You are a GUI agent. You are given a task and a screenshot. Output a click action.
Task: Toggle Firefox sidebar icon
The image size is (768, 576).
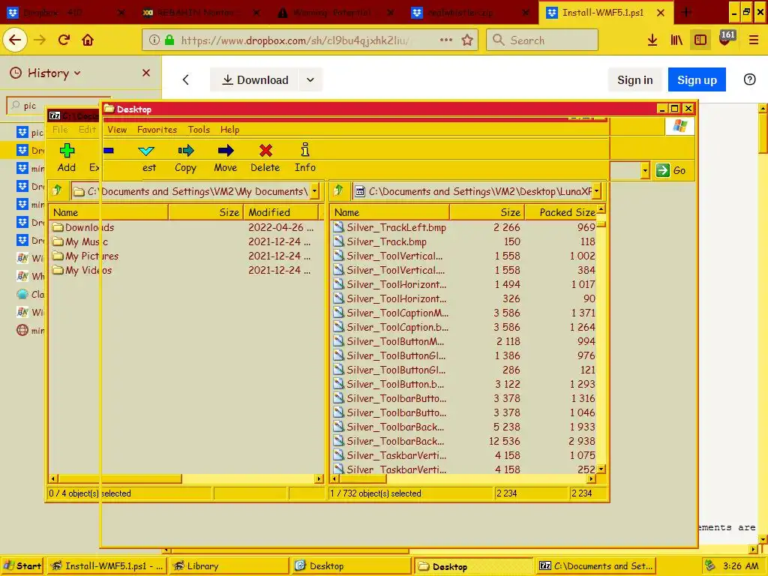(700, 40)
